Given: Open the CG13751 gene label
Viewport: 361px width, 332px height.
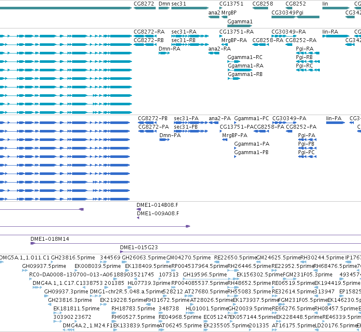Looking at the screenshot, I should point(231,4).
